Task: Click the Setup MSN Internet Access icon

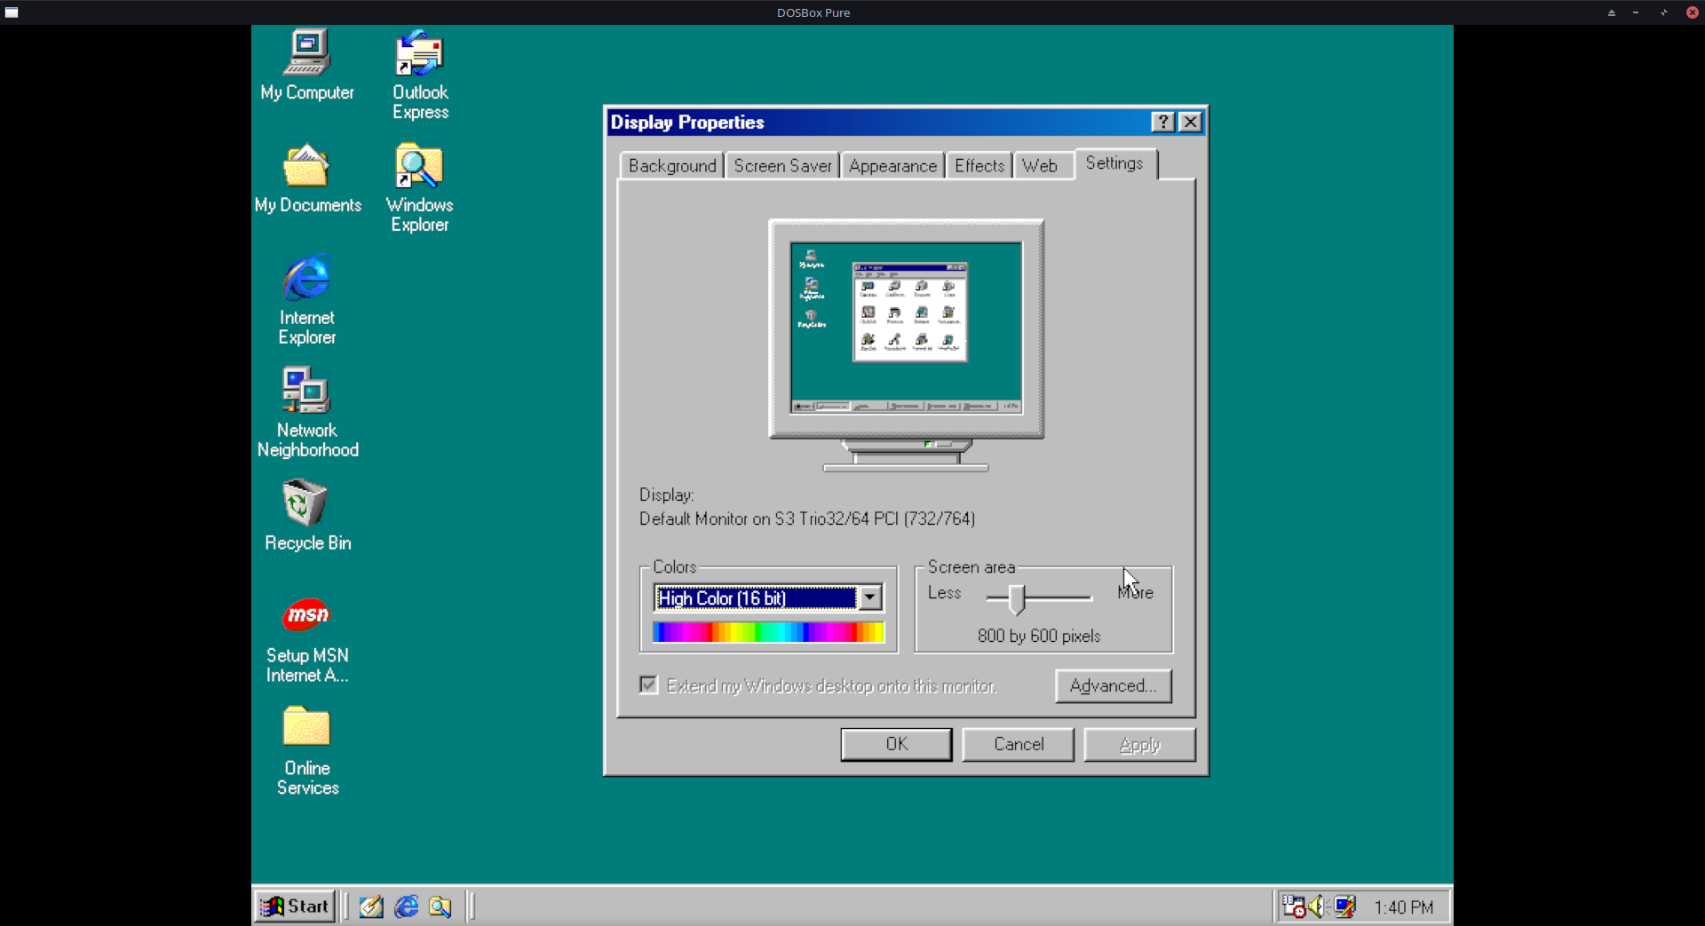Action: tap(306, 615)
